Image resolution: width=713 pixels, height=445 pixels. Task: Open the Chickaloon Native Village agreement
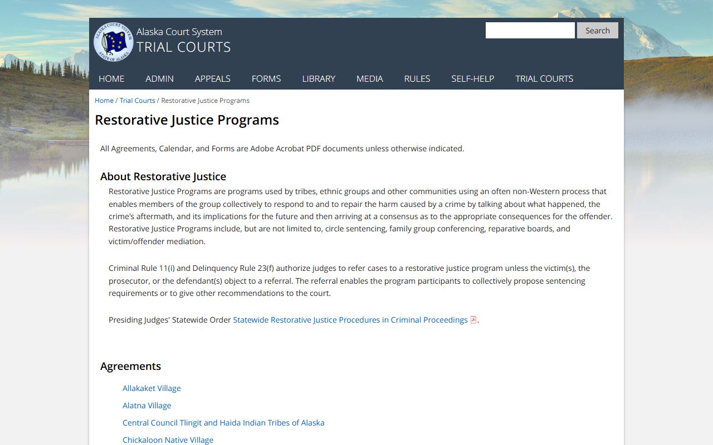point(168,440)
